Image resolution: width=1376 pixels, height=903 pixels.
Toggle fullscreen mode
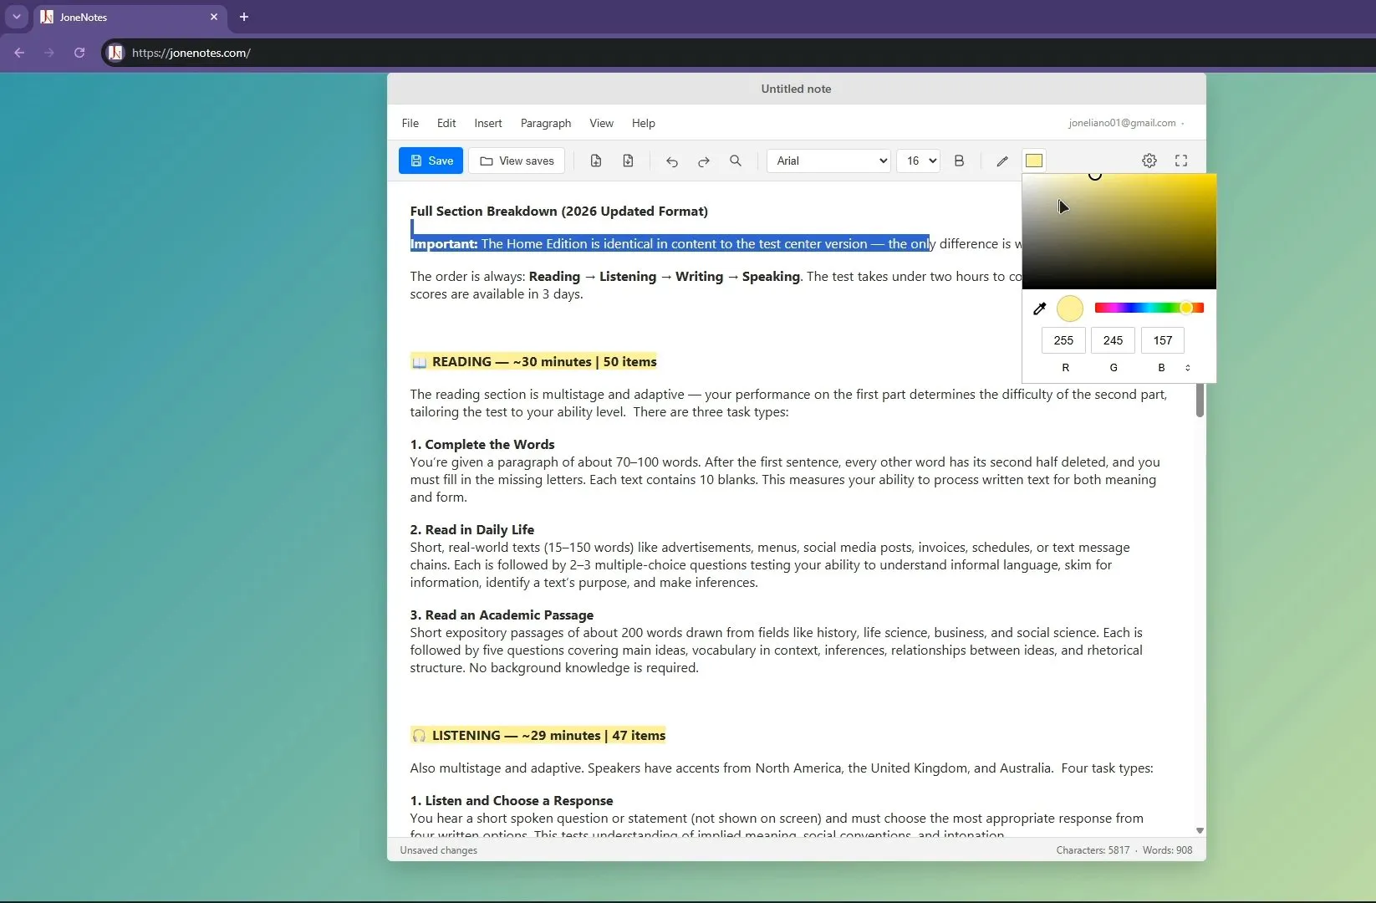pyautogui.click(x=1181, y=161)
